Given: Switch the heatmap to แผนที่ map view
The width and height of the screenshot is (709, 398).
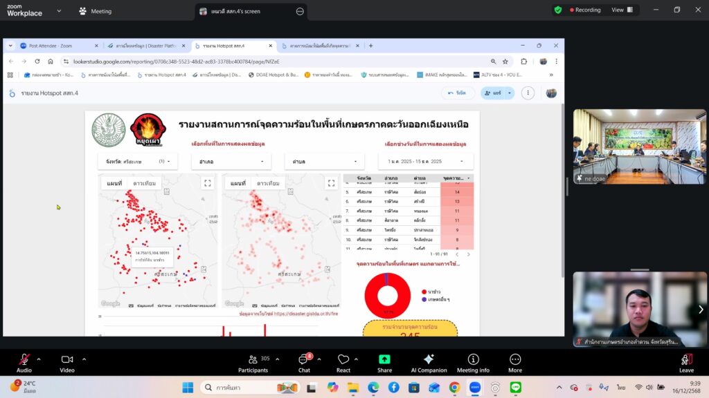Looking at the screenshot, I should 237,183.
